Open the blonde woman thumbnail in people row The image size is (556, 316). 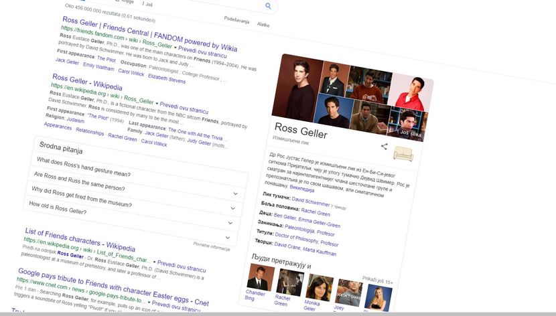tap(378, 298)
